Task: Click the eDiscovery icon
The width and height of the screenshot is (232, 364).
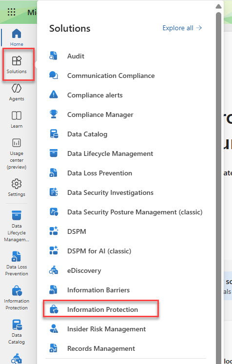Action: [54, 270]
